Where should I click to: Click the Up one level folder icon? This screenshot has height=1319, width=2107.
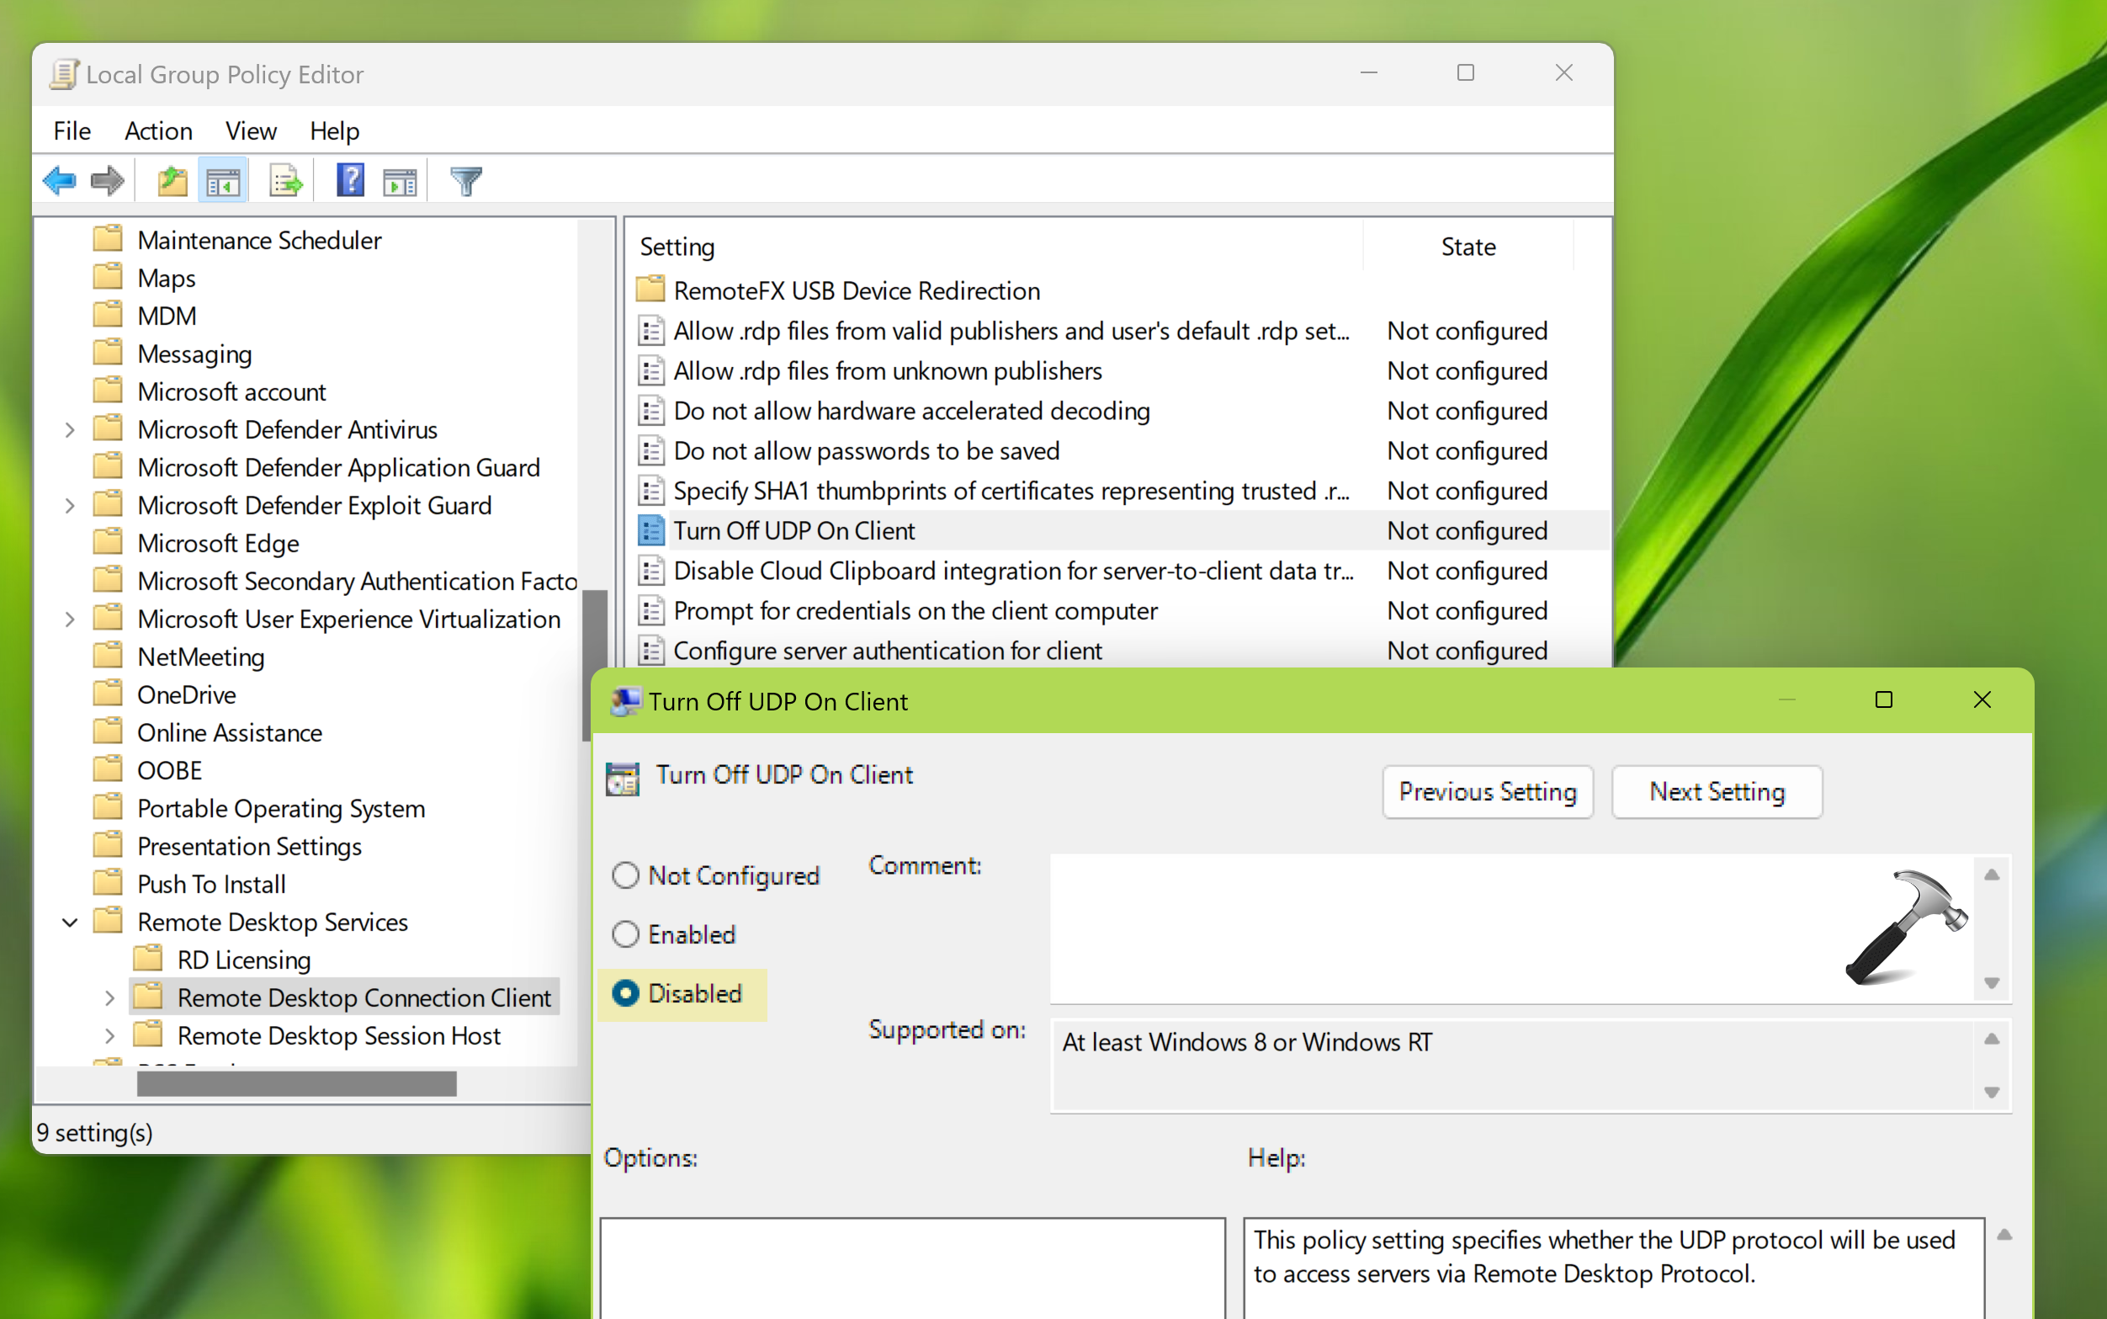[x=172, y=182]
